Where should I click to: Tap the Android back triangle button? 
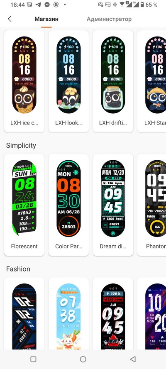point(133,359)
